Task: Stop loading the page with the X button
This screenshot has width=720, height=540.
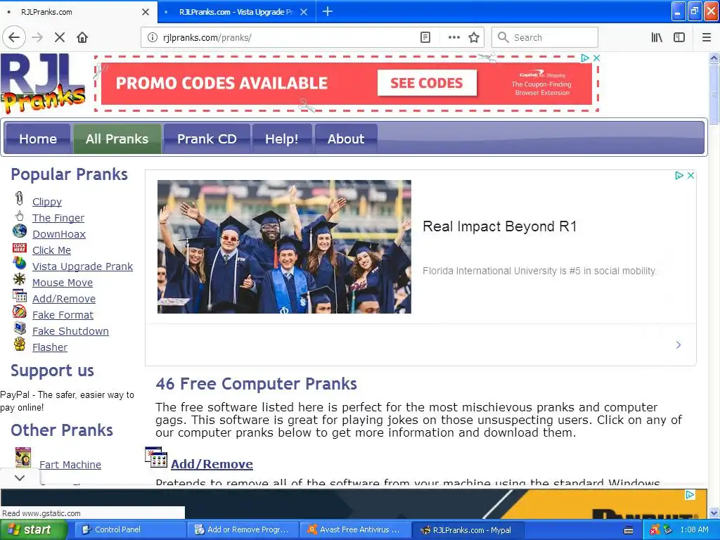Action: click(x=60, y=37)
